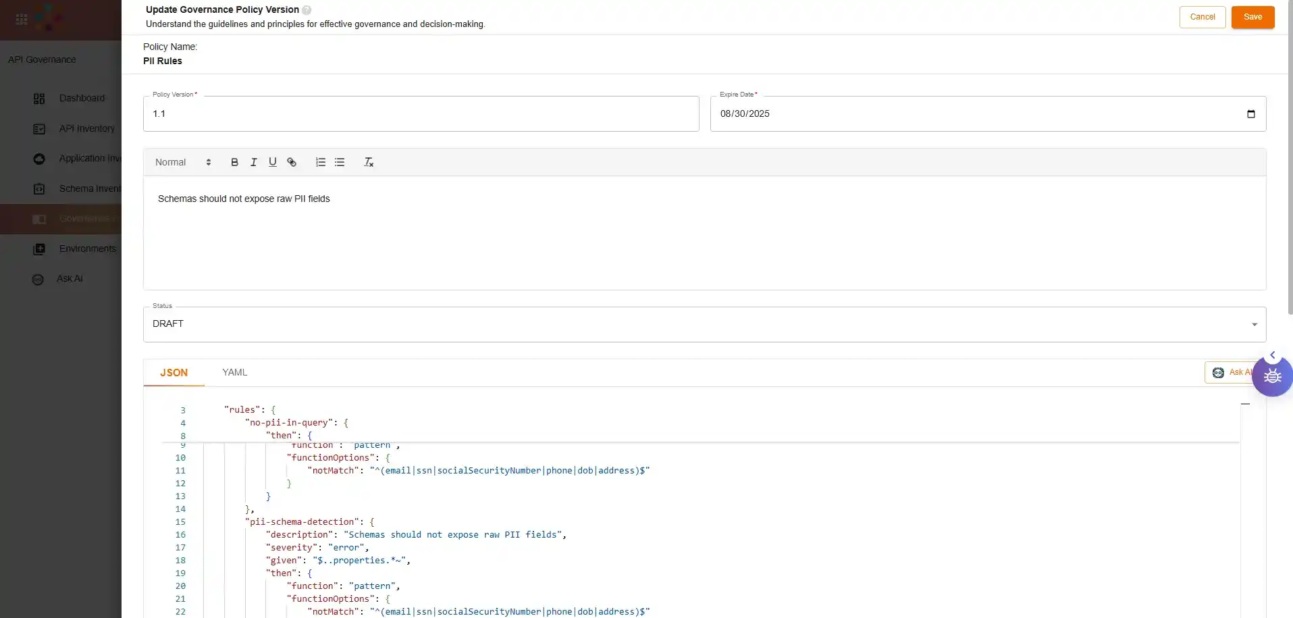The height and width of the screenshot is (618, 1293).
Task: Open the purple bug assistant bubble
Action: 1273,377
